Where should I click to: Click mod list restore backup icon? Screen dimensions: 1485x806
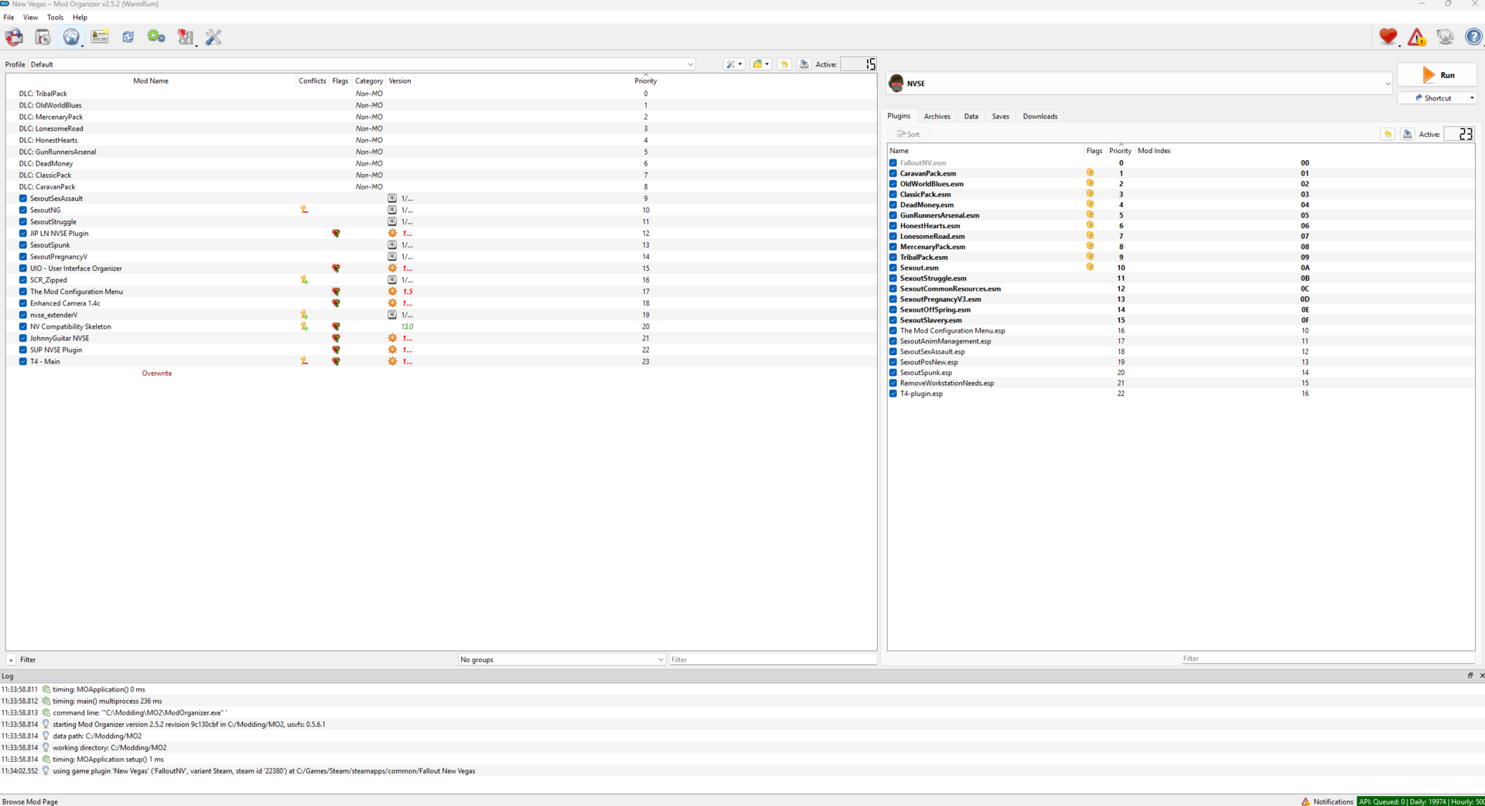[x=784, y=64]
